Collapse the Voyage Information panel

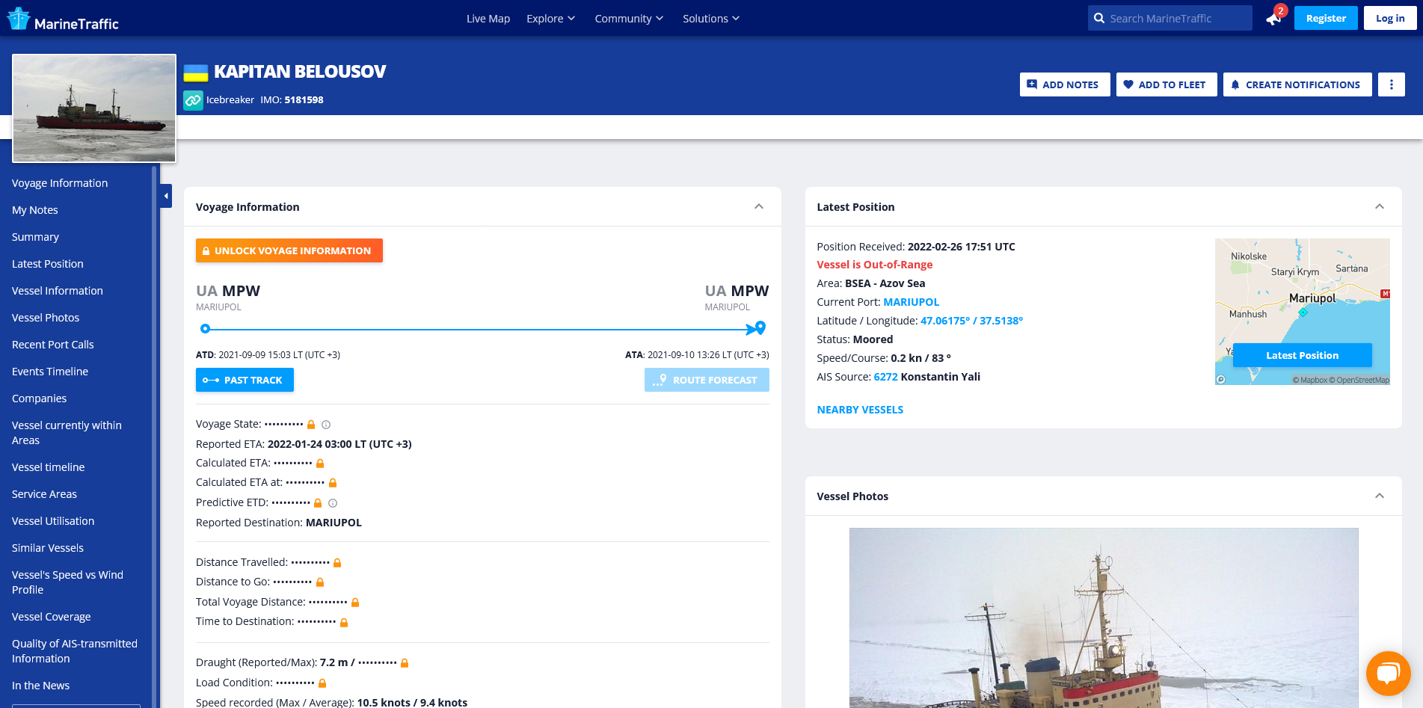click(x=759, y=207)
